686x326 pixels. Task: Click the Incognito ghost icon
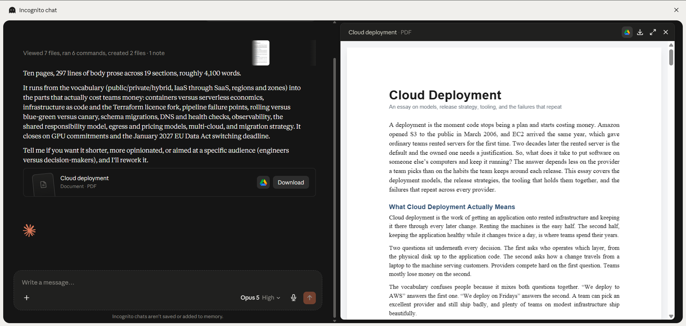tap(12, 10)
